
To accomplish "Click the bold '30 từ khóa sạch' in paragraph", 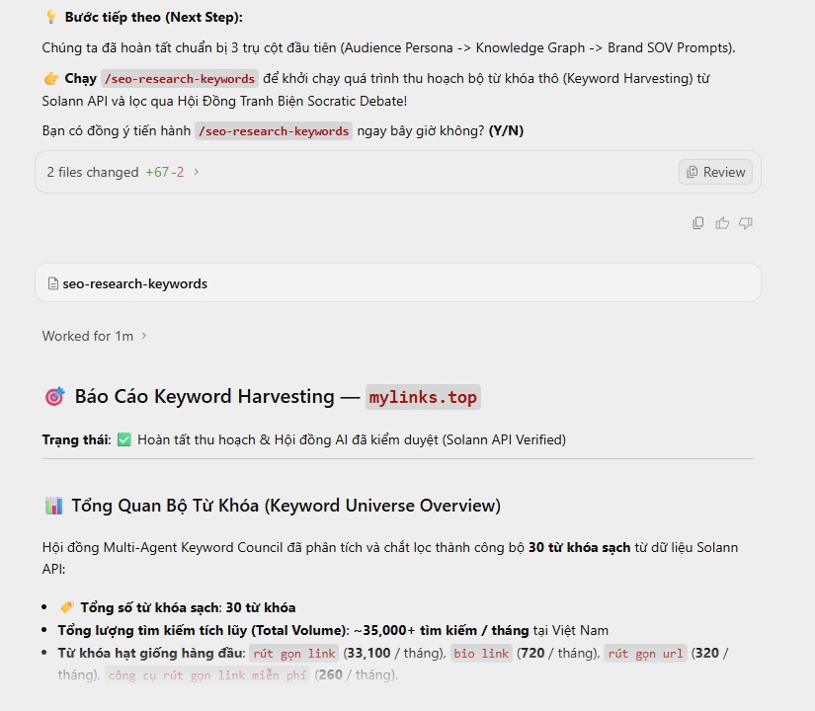I will click(x=579, y=547).
